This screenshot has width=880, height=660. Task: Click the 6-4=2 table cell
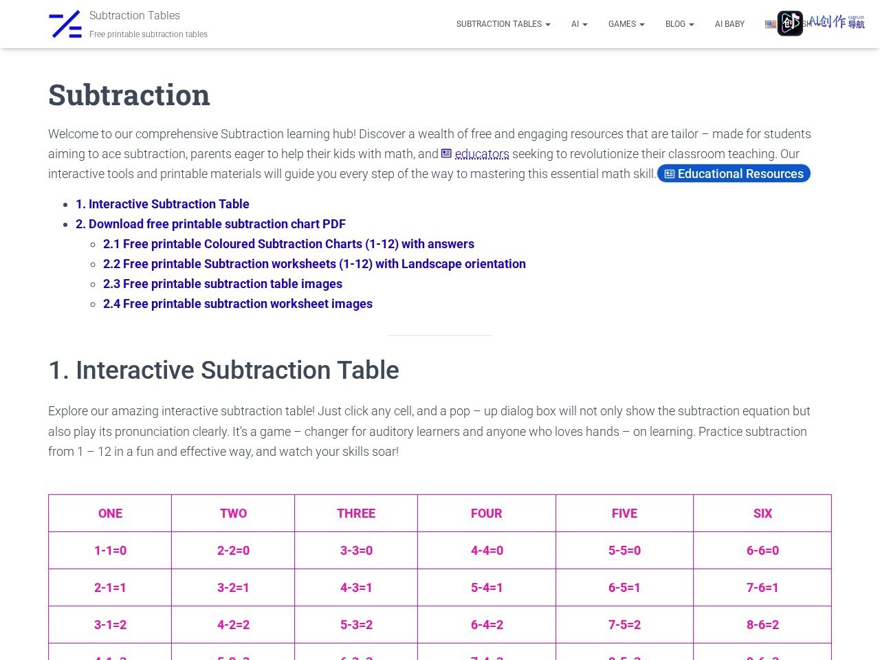(x=487, y=625)
